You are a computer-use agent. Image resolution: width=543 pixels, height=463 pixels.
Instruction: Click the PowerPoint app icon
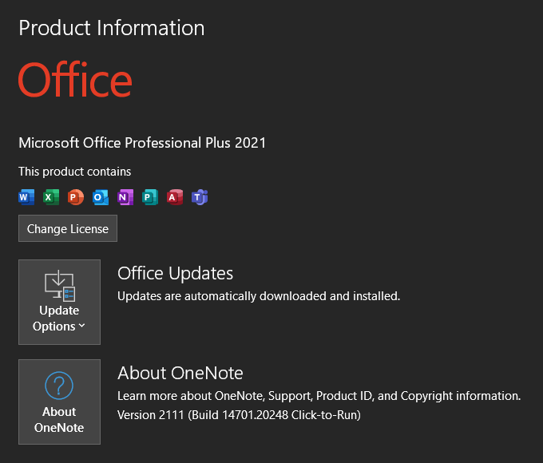[76, 197]
